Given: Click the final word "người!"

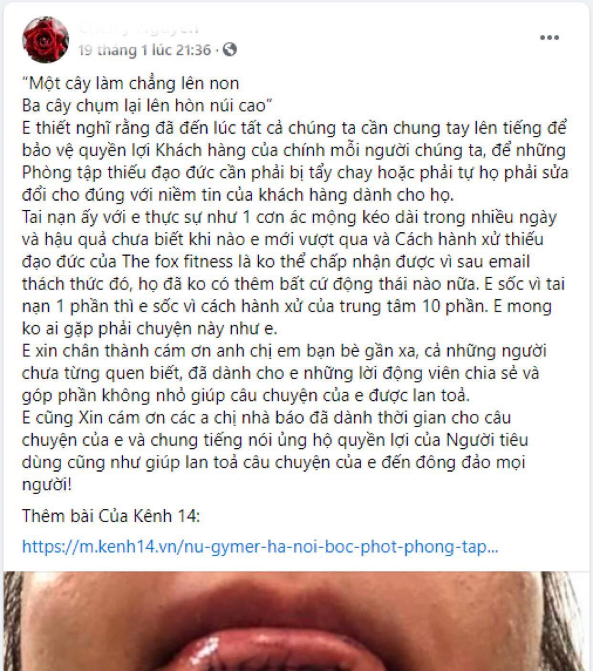Looking at the screenshot, I should [x=47, y=485].
